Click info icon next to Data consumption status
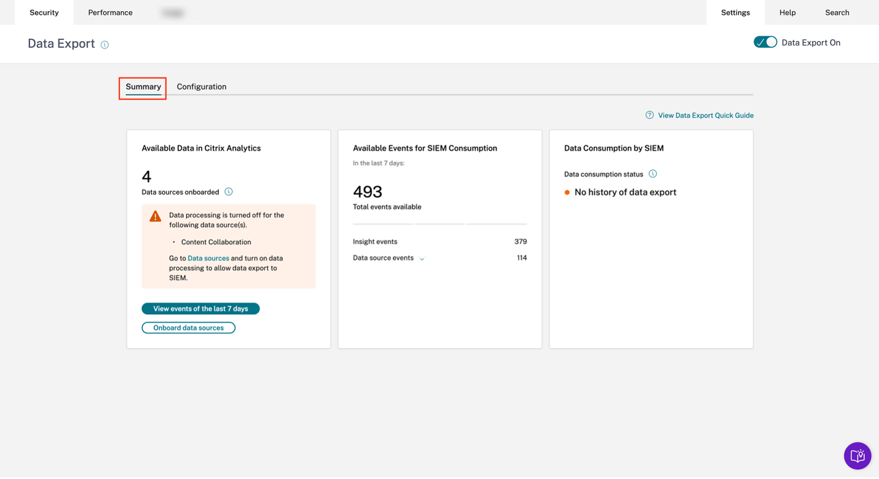This screenshot has height=479, width=879. pos(653,174)
